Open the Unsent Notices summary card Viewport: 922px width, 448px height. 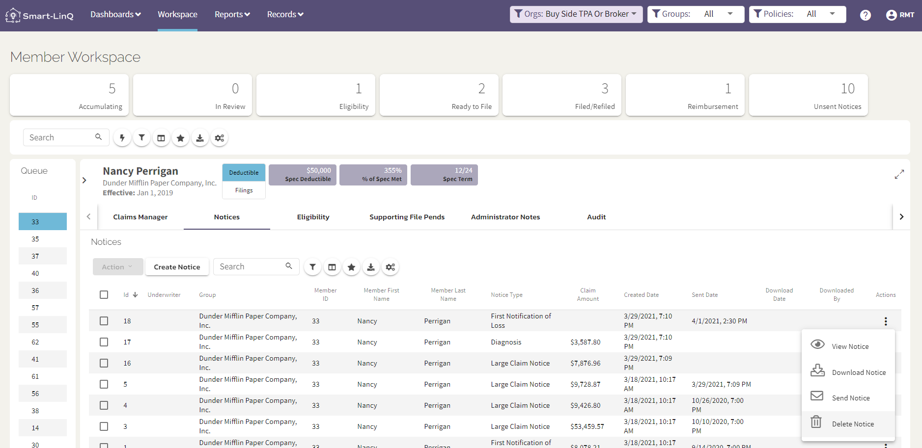pos(808,95)
